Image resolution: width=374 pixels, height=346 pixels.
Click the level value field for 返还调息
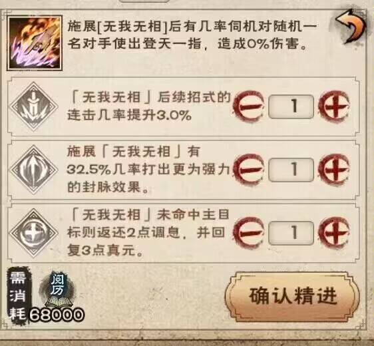click(x=291, y=233)
